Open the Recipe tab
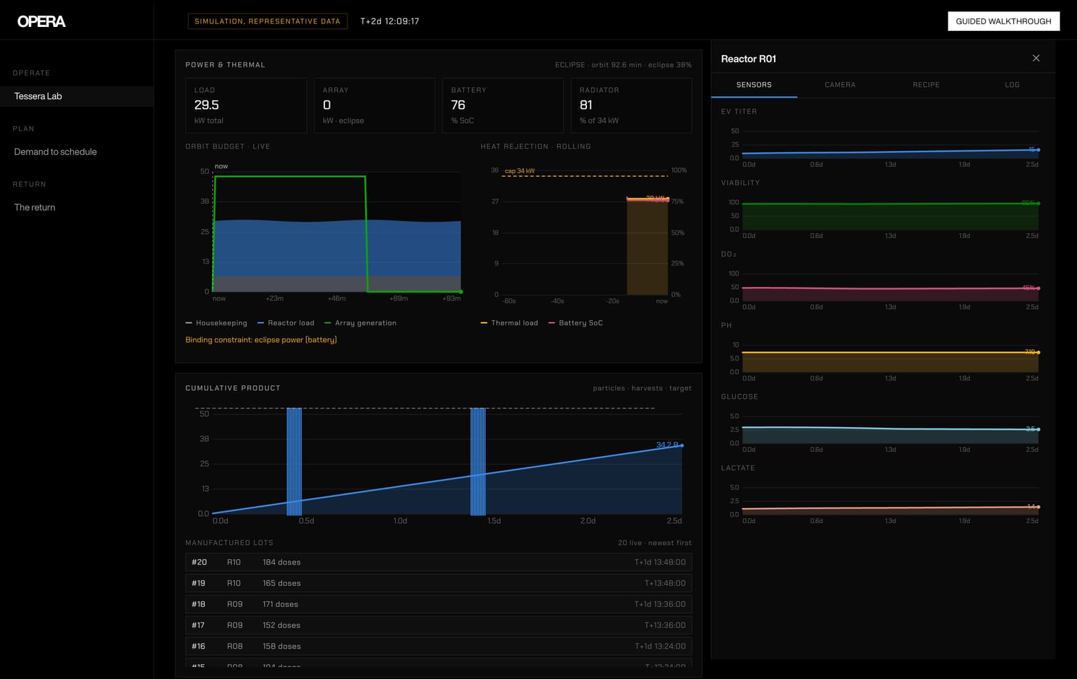Viewport: 1077px width, 679px height. tap(926, 85)
